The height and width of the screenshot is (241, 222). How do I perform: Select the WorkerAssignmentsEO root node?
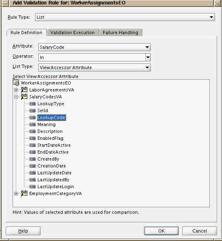tap(46, 83)
